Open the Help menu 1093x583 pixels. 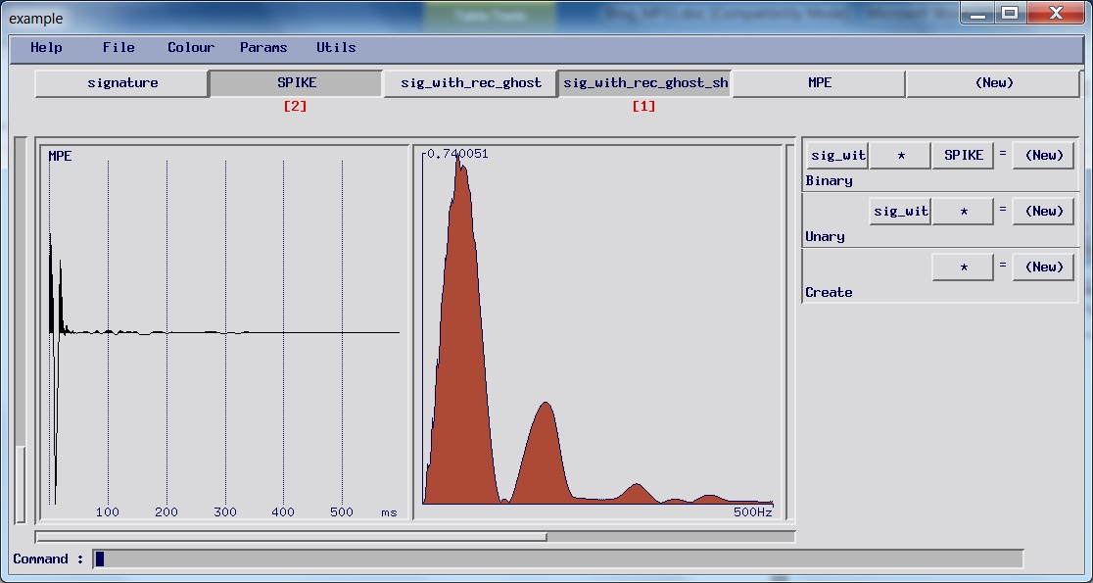[x=45, y=47]
